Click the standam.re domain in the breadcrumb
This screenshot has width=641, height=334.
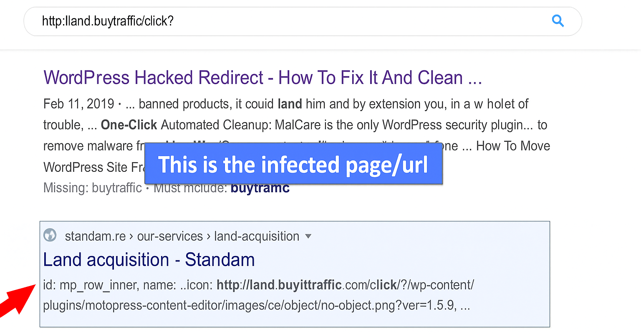point(95,236)
